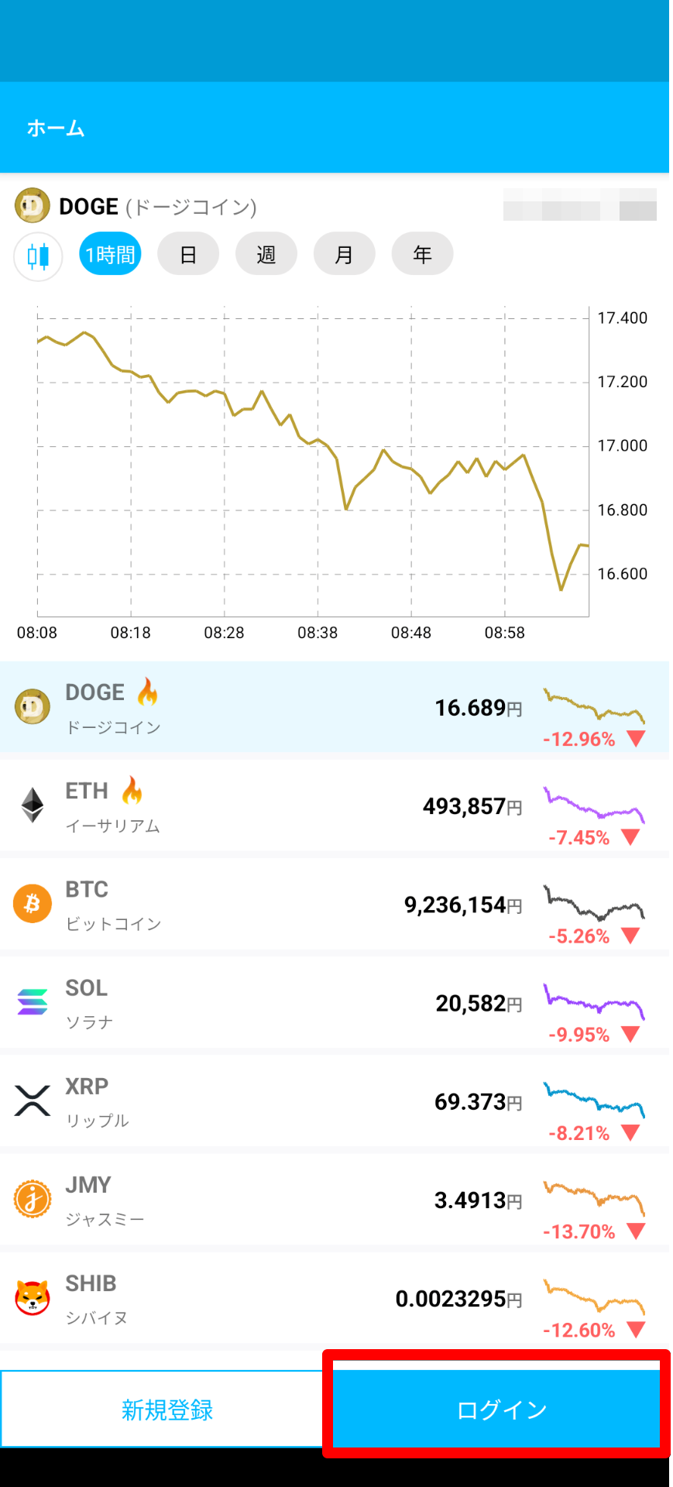This screenshot has width=673, height=1487.
Task: Tap the Dogecoin icon in chart header
Action: point(32,206)
